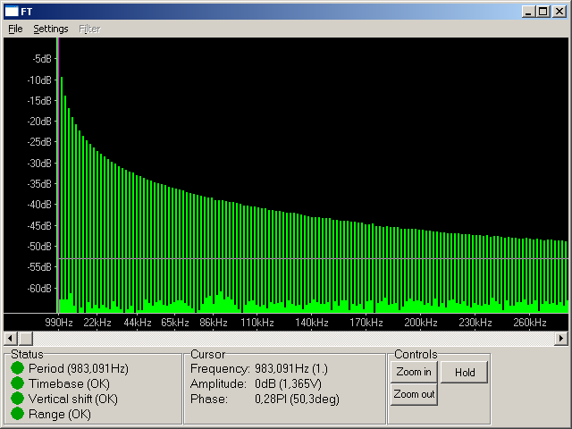Image resolution: width=572 pixels, height=429 pixels.
Task: Open the Filter menu
Action: pos(89,29)
